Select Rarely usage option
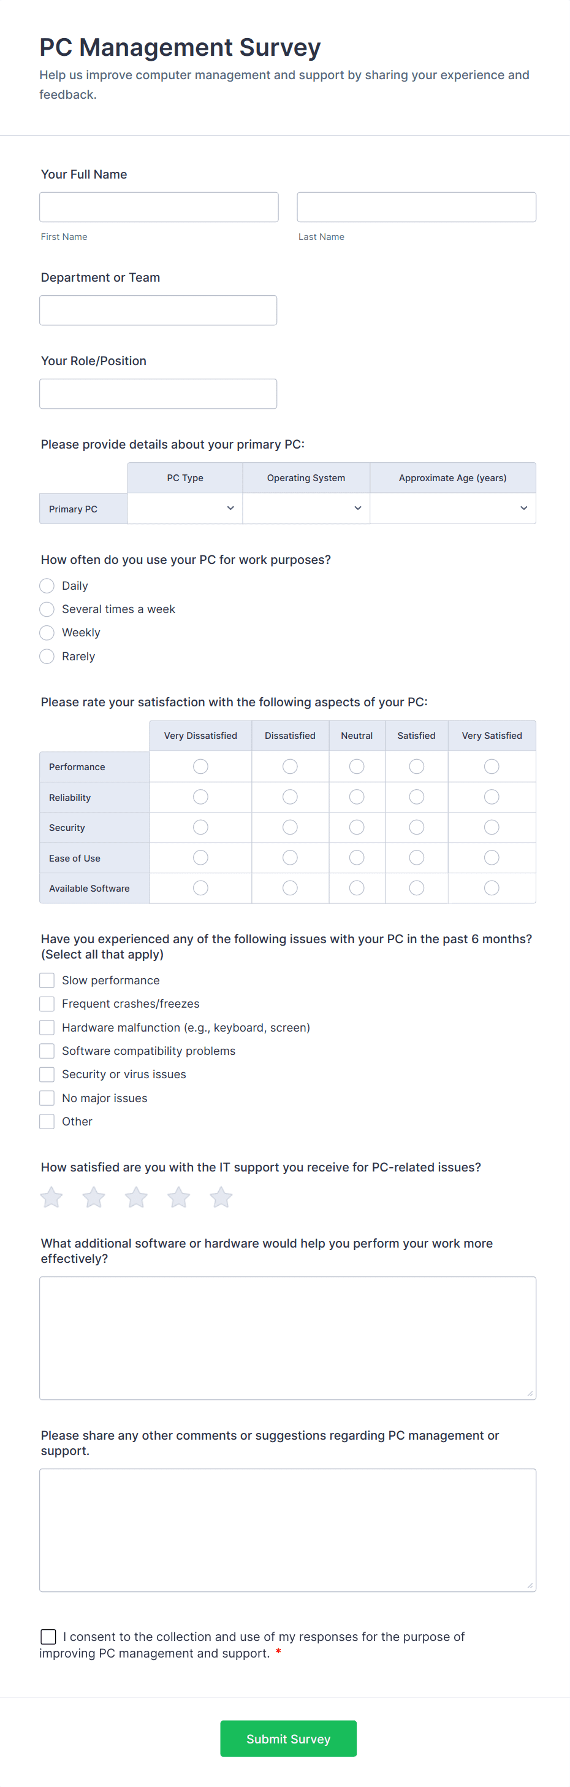The height and width of the screenshot is (1787, 570). tap(47, 655)
